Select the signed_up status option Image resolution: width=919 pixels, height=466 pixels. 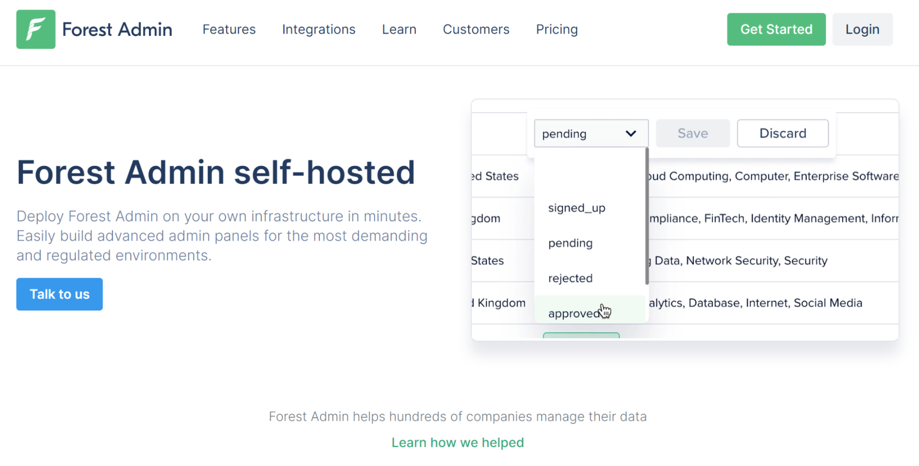click(577, 208)
